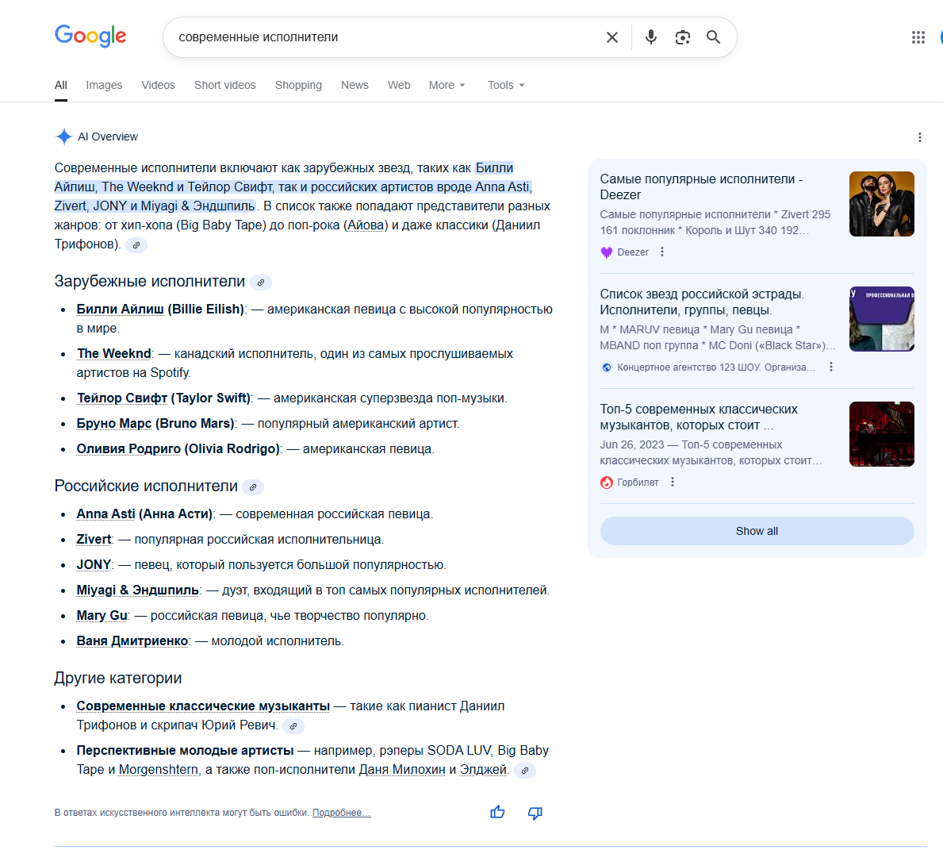
Task: Click Современные классические музыканты link
Action: point(203,706)
